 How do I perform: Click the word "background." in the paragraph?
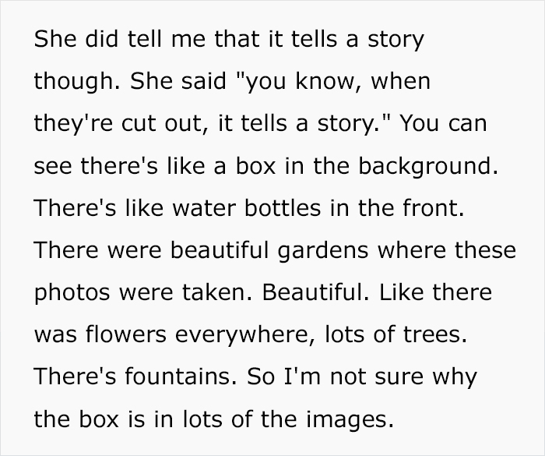coord(428,167)
